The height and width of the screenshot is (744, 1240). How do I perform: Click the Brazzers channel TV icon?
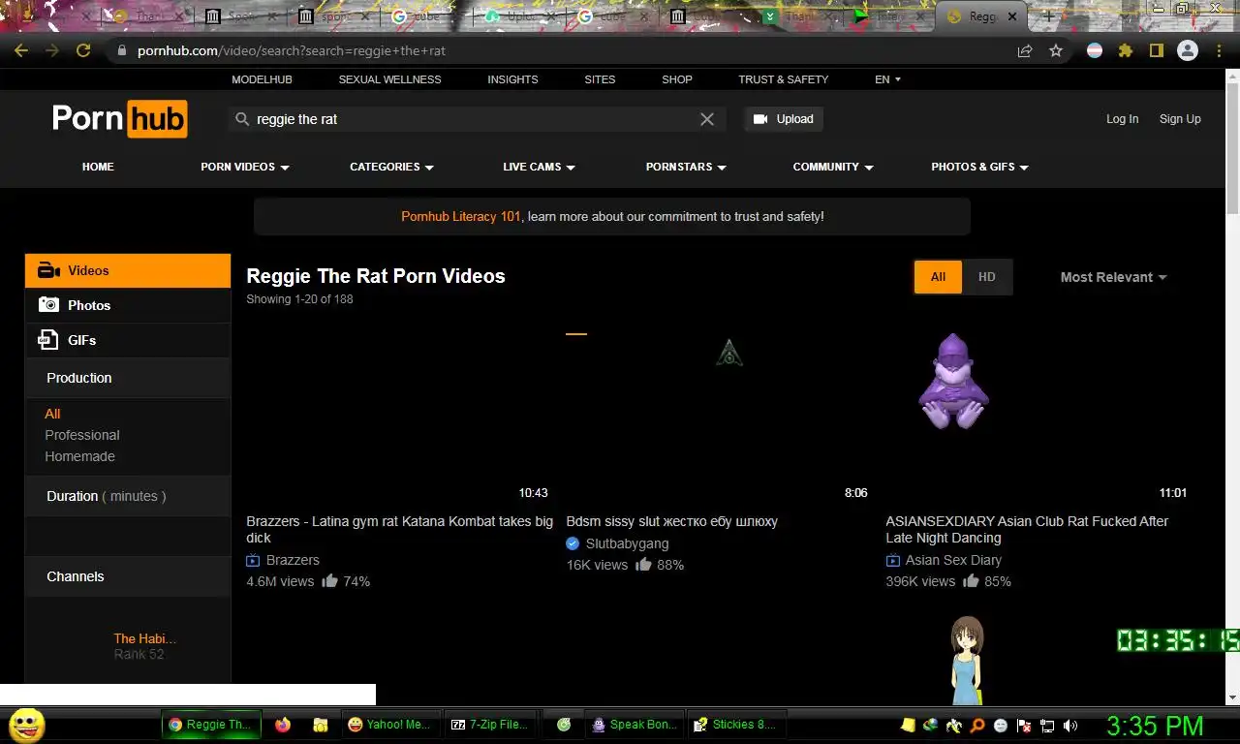[x=253, y=560]
